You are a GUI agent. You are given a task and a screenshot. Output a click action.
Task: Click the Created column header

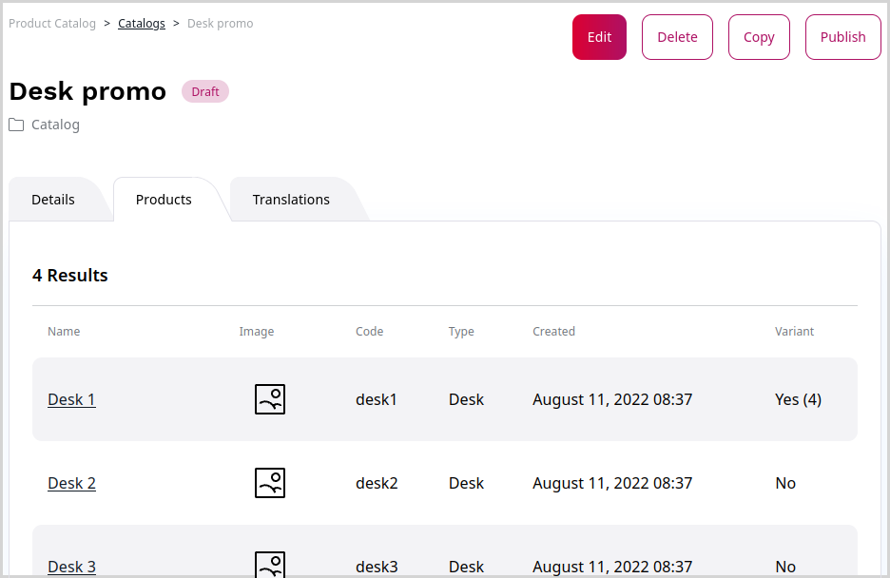[553, 332]
